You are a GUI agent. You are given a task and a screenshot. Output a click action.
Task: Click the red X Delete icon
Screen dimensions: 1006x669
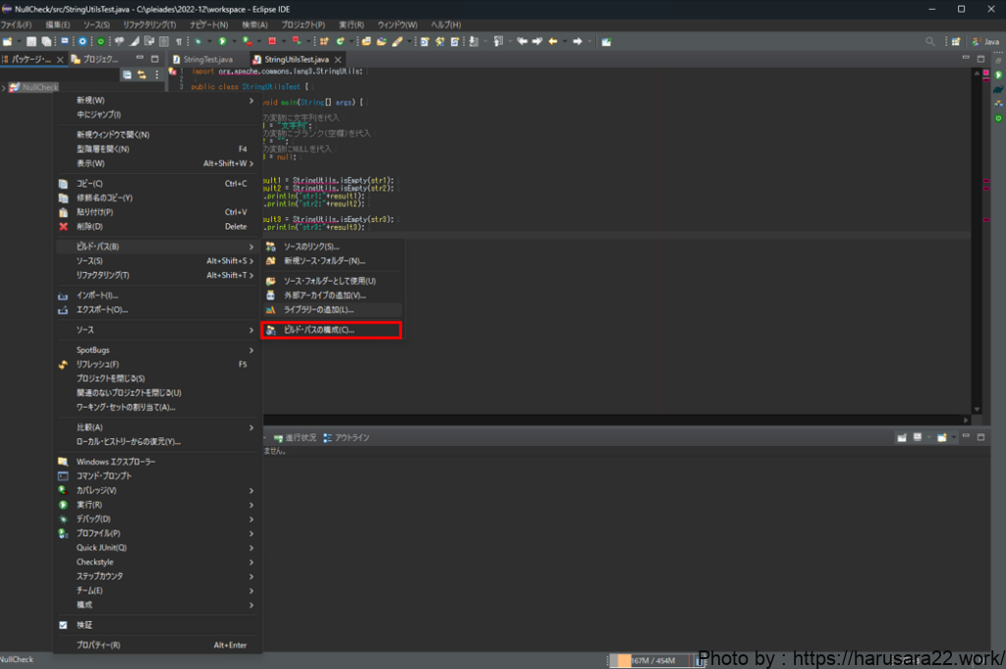coord(63,226)
